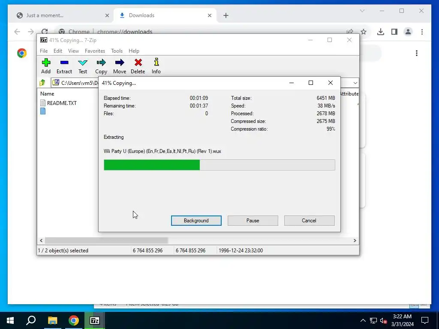Click the Add toolbar icon in 7-Zip
The image size is (439, 329).
click(x=46, y=66)
